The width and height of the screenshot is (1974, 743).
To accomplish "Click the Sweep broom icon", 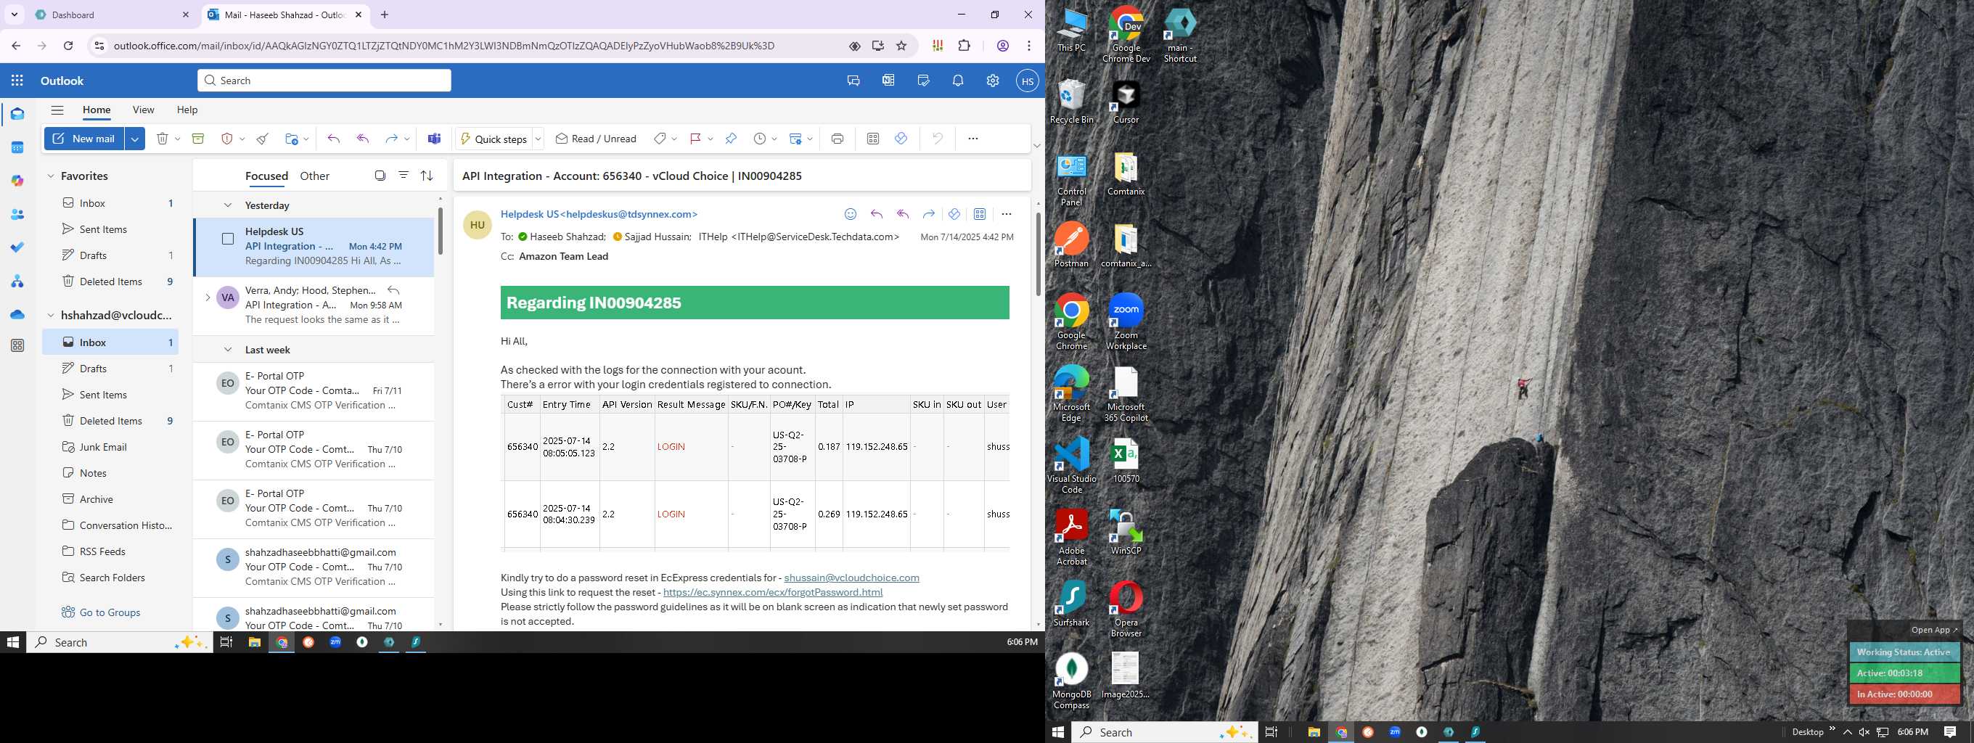I will click(263, 139).
